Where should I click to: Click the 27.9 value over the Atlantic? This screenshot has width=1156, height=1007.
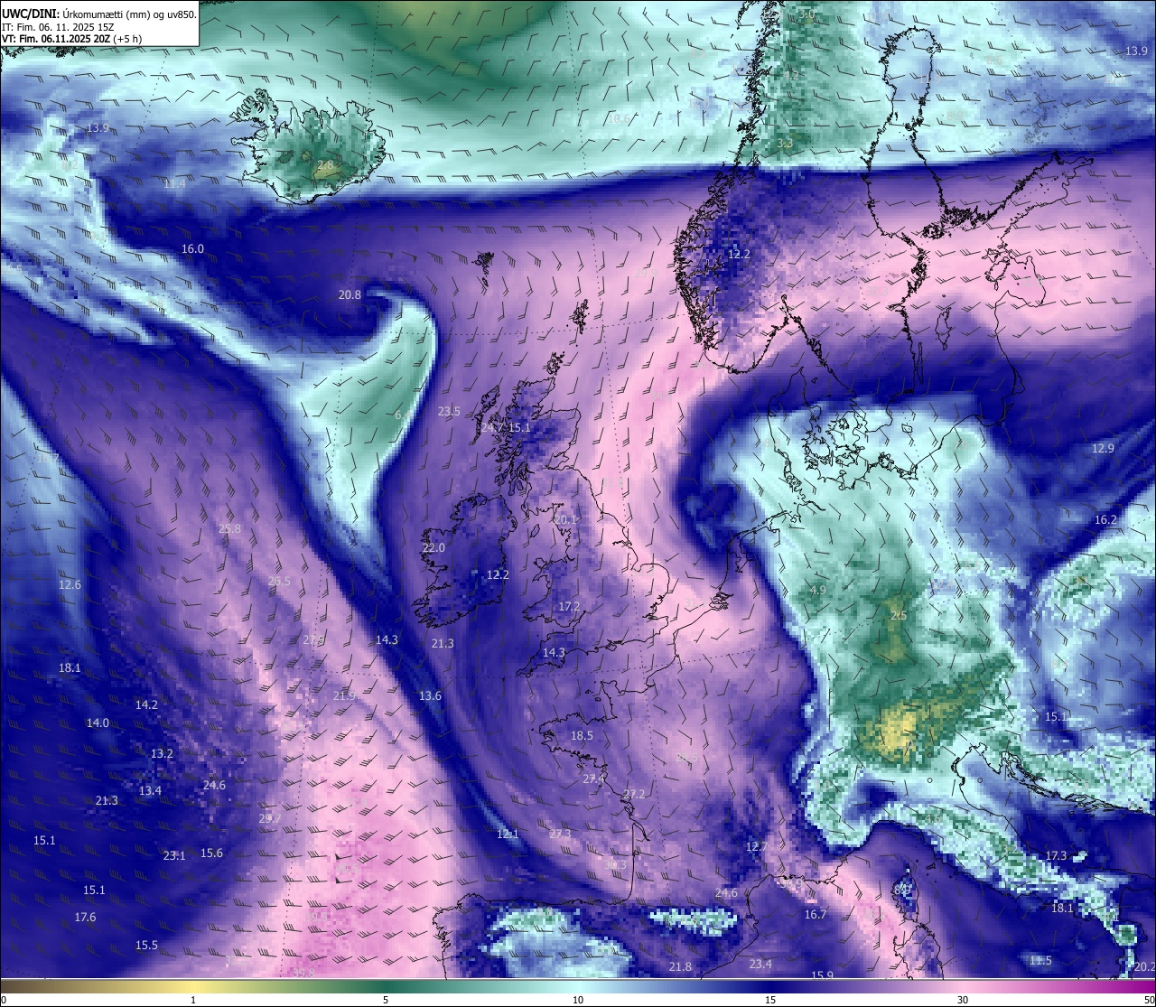(x=313, y=640)
